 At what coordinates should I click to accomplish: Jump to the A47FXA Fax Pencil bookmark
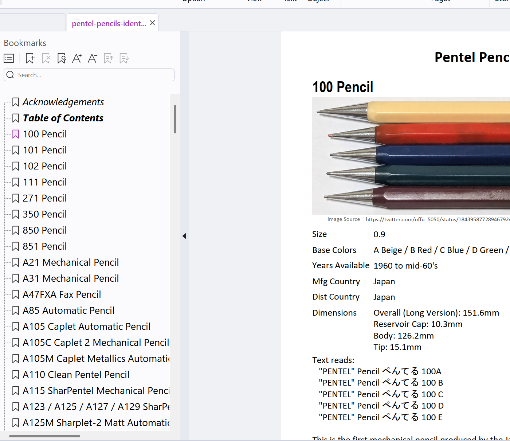coord(62,294)
